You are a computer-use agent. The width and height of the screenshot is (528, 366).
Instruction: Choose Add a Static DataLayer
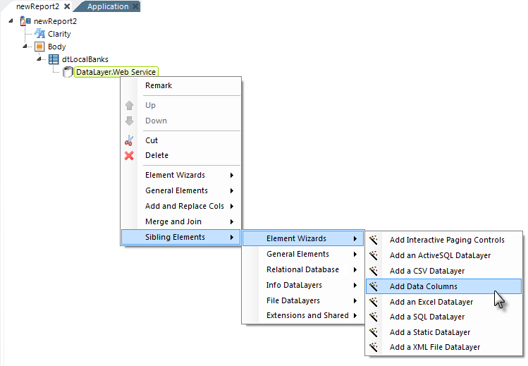click(x=444, y=332)
